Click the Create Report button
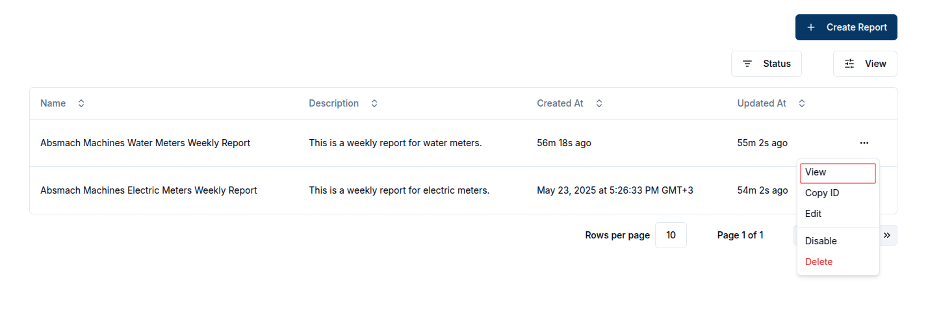 tap(845, 27)
